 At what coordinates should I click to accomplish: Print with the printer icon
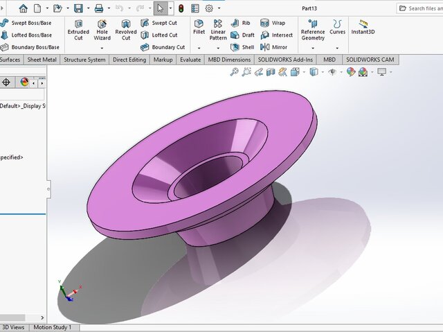[99, 8]
